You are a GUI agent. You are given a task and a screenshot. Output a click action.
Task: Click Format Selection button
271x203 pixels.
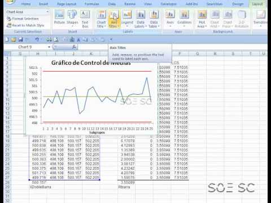tap(23, 19)
